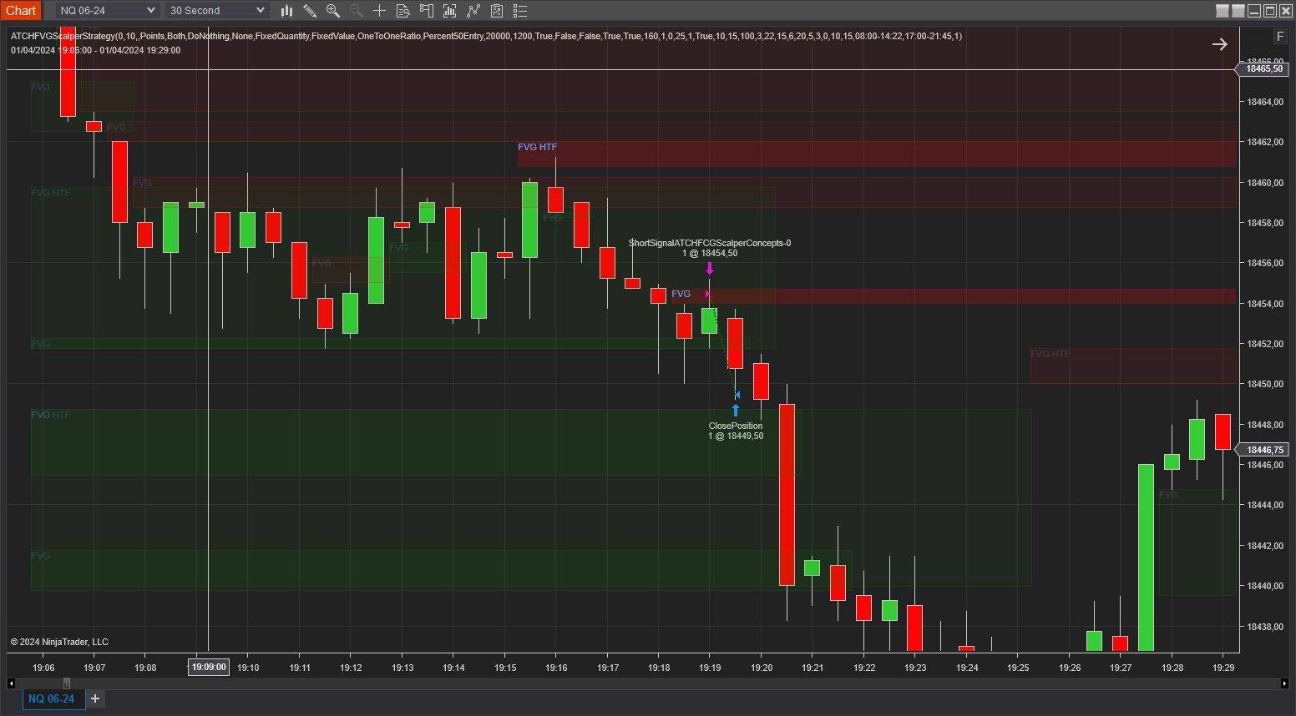Select the Crosshair cursor tool
1296x716 pixels.
coord(379,10)
